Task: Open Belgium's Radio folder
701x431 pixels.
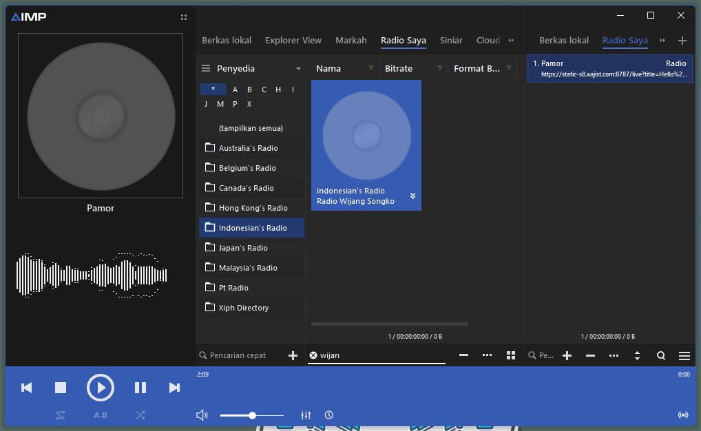Action: (252, 168)
